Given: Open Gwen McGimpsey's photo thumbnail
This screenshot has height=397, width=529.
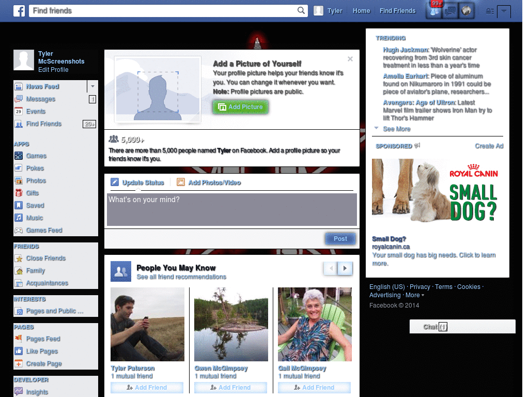Looking at the screenshot, I should tap(231, 325).
